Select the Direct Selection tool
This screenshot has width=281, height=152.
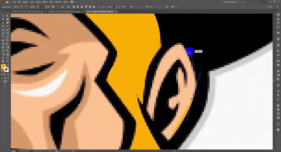point(7,16)
